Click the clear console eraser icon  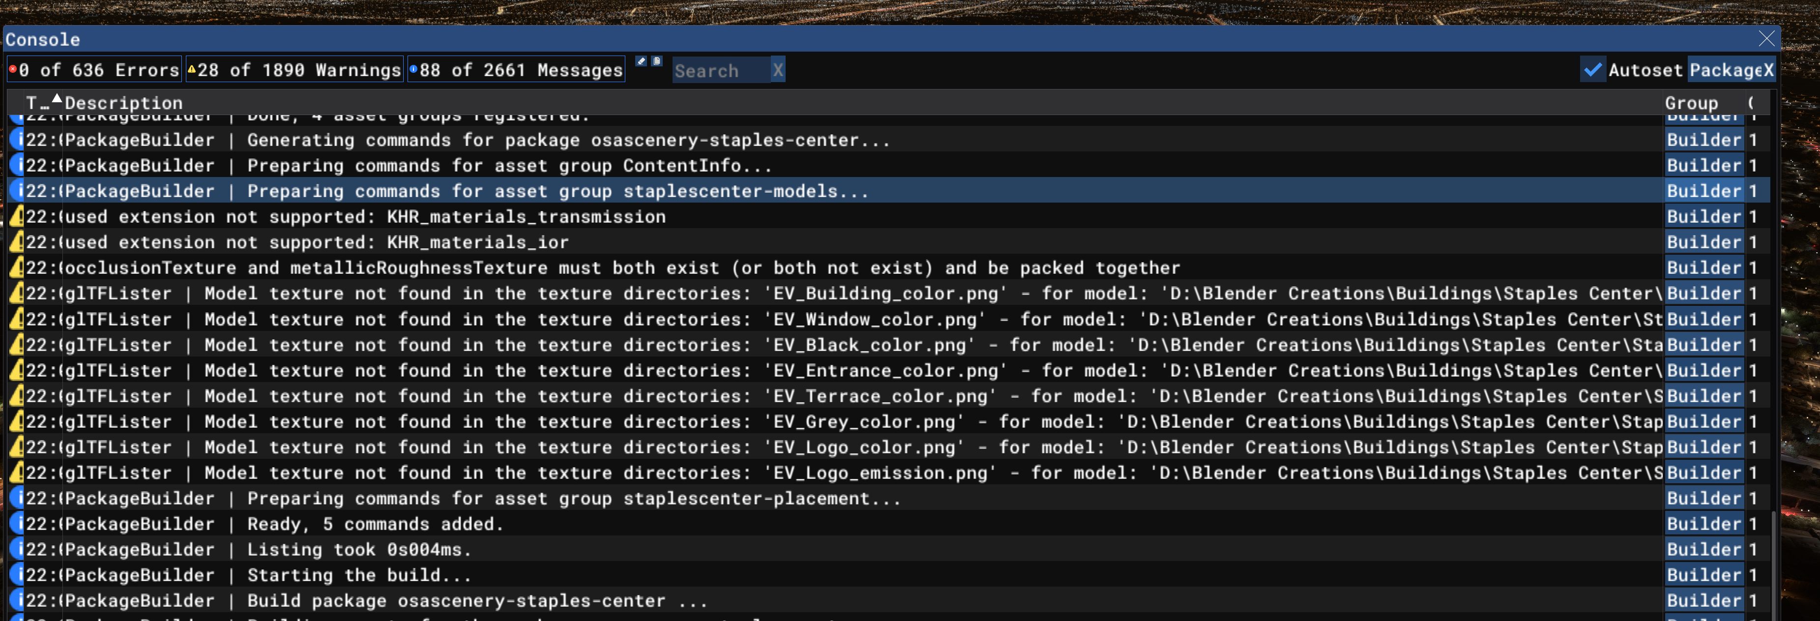[x=641, y=61]
